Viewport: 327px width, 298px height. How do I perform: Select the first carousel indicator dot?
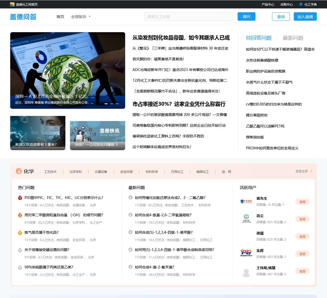(106, 104)
